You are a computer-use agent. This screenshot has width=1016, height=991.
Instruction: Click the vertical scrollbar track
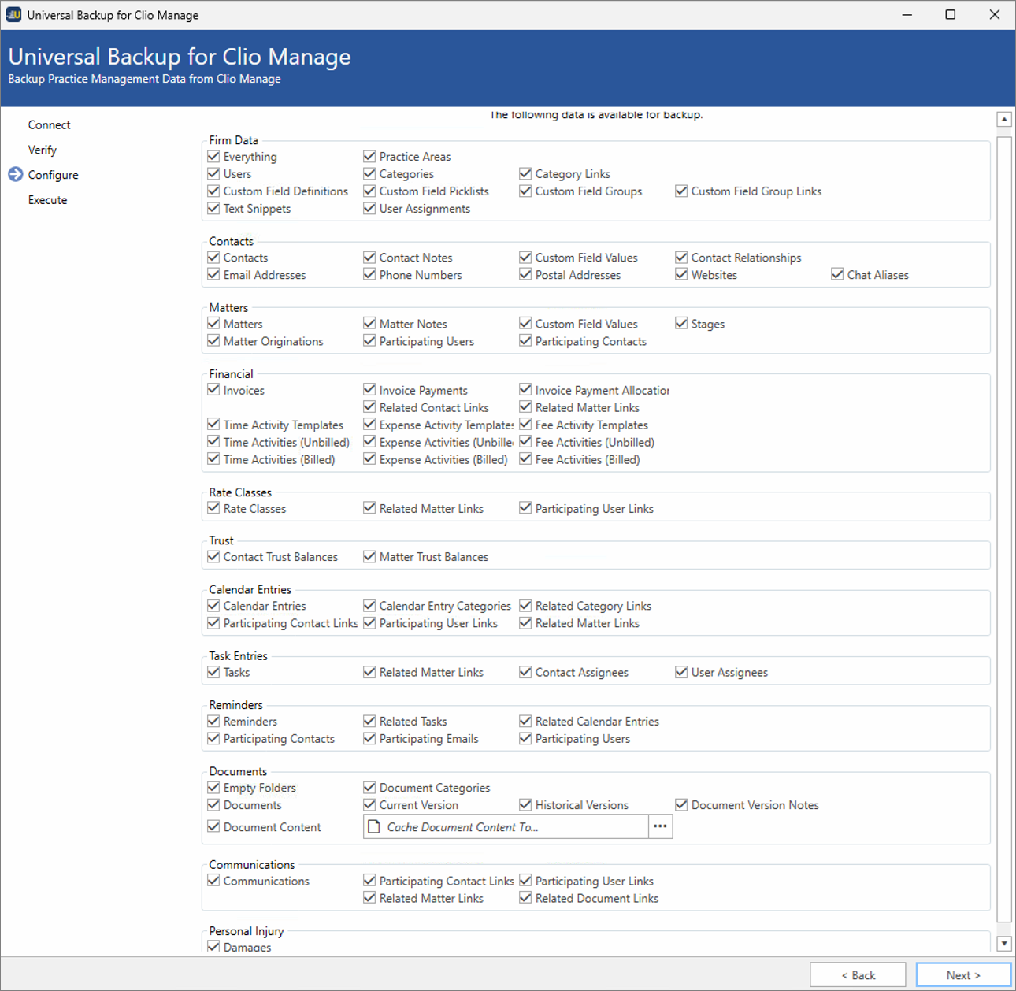[1003, 528]
